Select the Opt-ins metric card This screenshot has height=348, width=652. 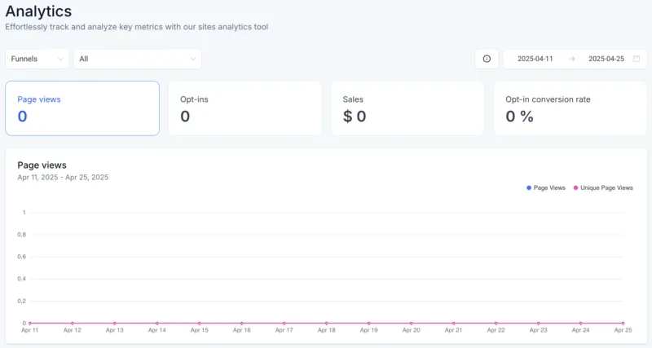[244, 108]
